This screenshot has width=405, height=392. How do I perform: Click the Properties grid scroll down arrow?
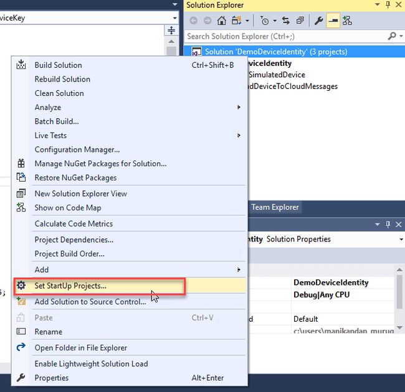pyautogui.click(x=399, y=328)
